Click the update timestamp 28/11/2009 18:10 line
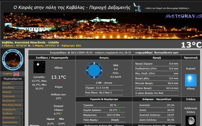 click(114, 53)
